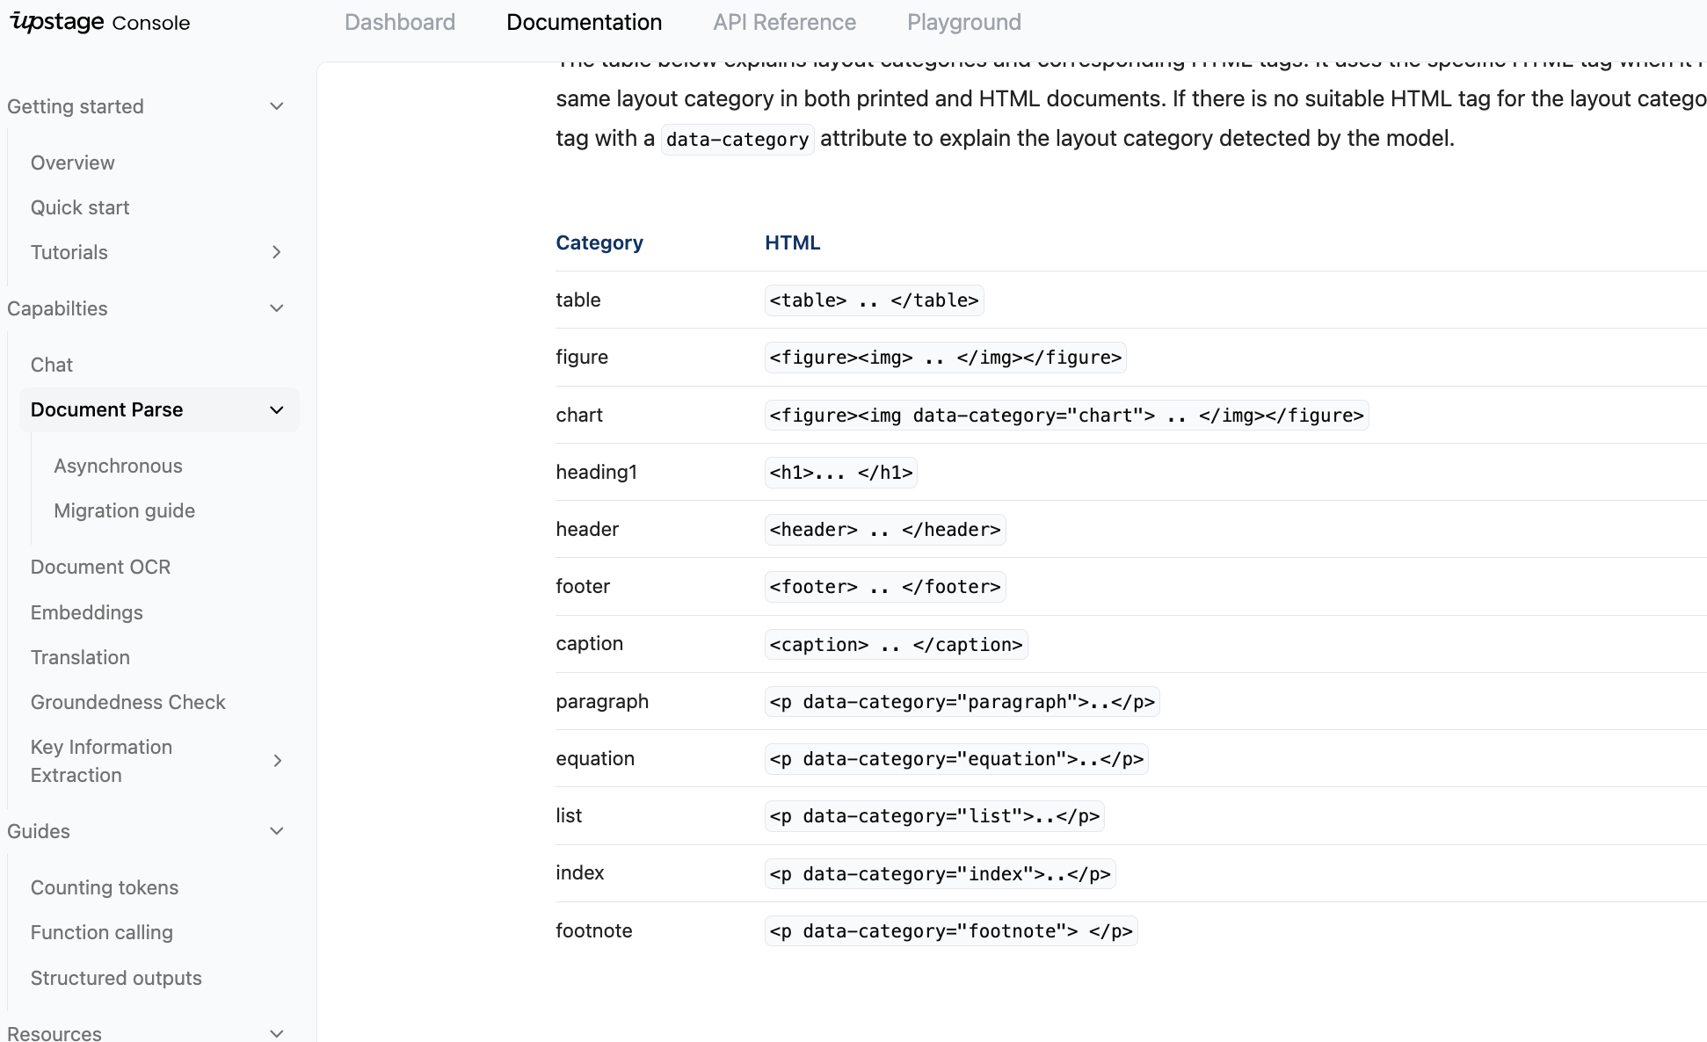Viewport: 1707px width, 1042px height.
Task: Click the Category column header
Action: click(599, 242)
